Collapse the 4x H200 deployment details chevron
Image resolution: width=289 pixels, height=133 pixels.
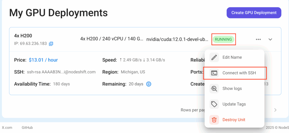click(x=270, y=39)
